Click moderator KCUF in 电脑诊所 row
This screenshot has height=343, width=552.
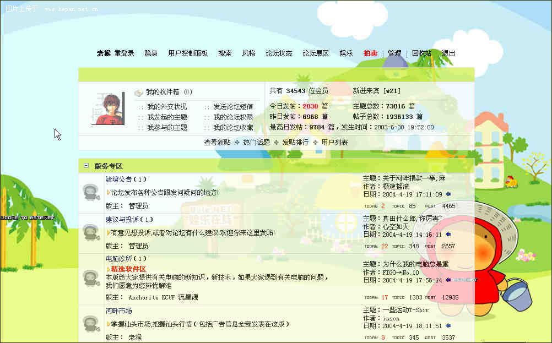pyautogui.click(x=168, y=297)
